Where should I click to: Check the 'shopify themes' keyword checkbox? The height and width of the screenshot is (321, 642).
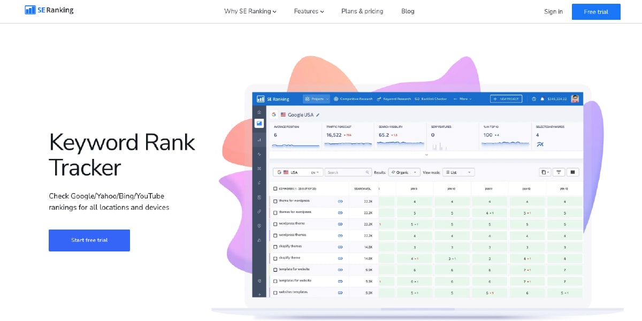coord(276,247)
